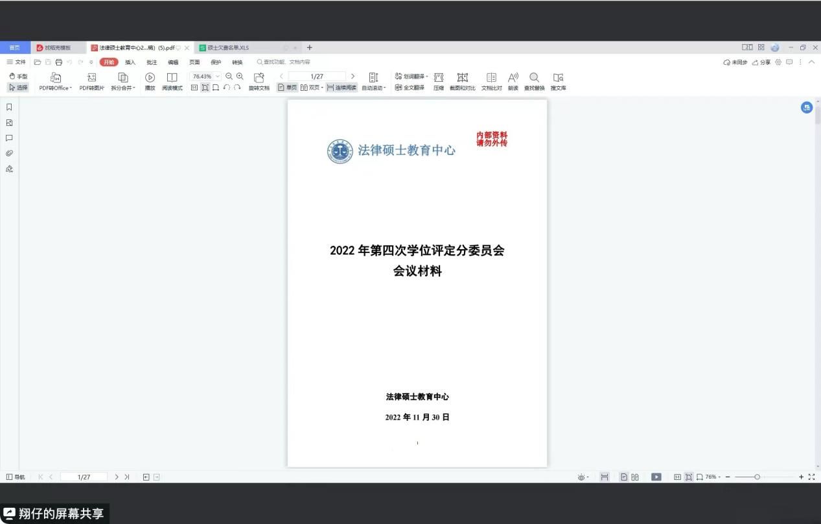The height and width of the screenshot is (524, 821).
Task: Expand the 拆分合并 dropdown
Action: pos(123,88)
